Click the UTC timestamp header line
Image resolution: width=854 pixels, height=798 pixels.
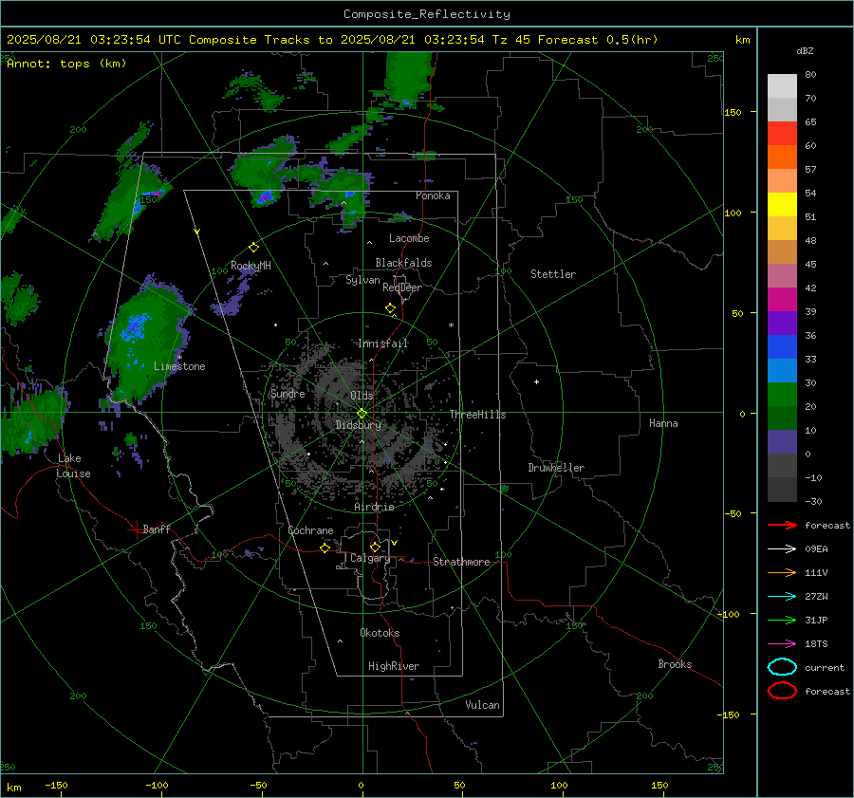(332, 40)
